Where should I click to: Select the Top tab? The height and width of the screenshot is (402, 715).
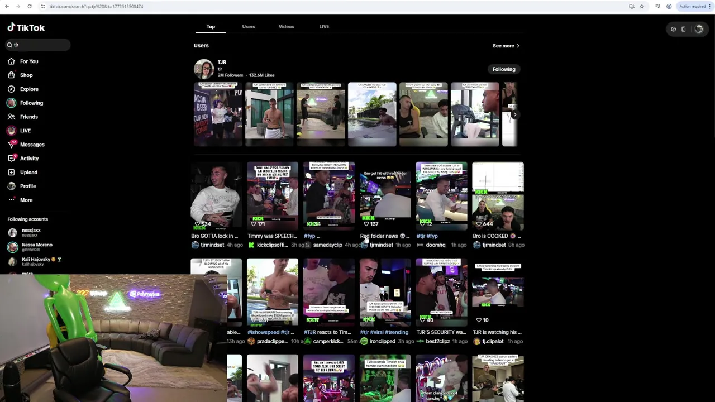tap(211, 26)
